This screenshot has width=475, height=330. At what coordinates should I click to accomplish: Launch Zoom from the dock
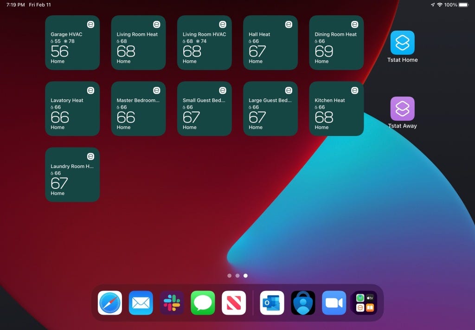pyautogui.click(x=334, y=303)
